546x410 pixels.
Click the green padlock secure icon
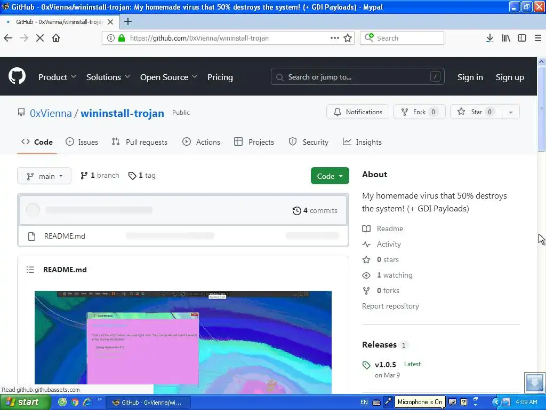pyautogui.click(x=122, y=38)
